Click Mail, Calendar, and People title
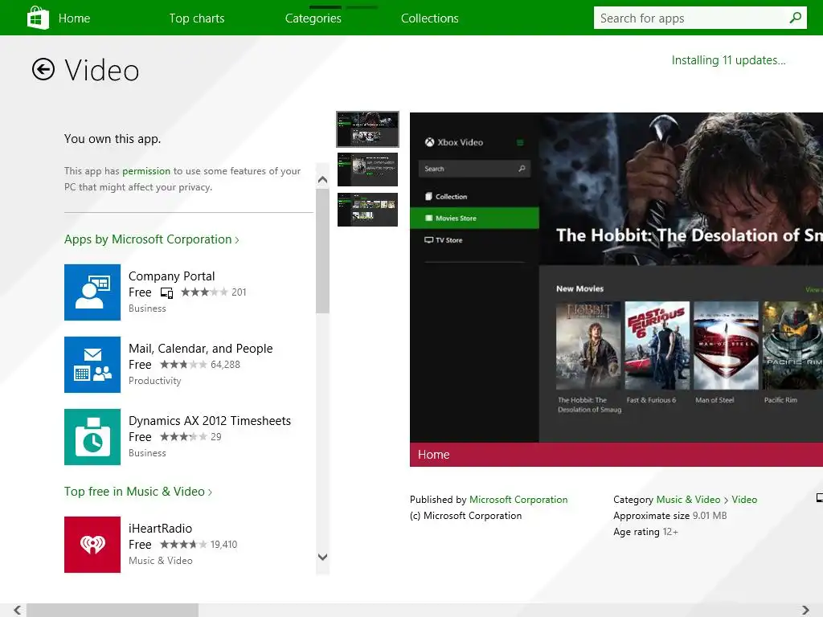823x617 pixels. tap(200, 349)
